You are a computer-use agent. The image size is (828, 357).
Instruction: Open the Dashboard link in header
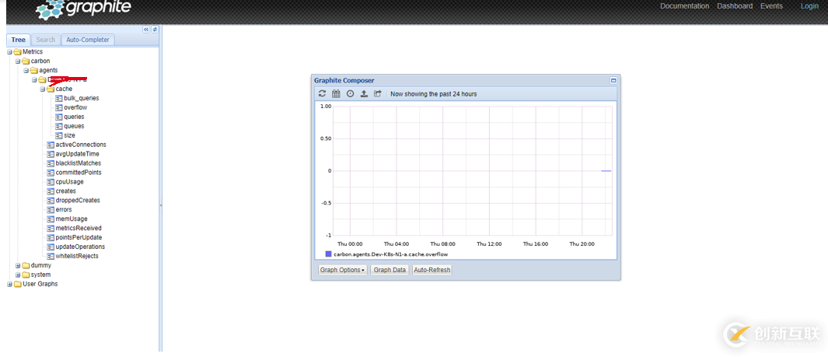(735, 6)
